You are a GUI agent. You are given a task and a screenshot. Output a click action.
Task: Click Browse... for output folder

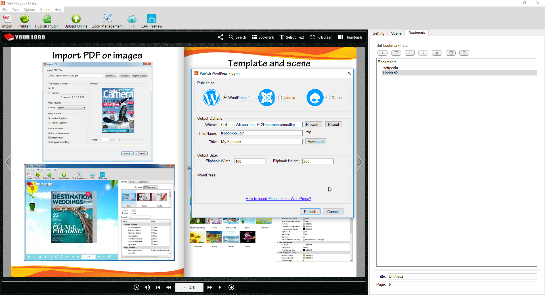[313, 125]
